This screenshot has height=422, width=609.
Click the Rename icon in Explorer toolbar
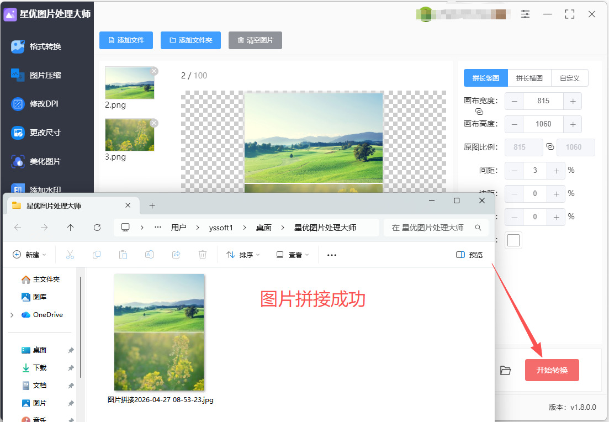pos(150,255)
